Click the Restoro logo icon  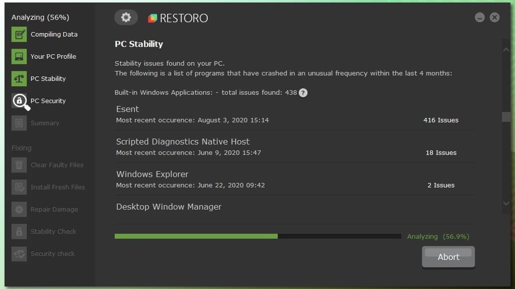(152, 18)
